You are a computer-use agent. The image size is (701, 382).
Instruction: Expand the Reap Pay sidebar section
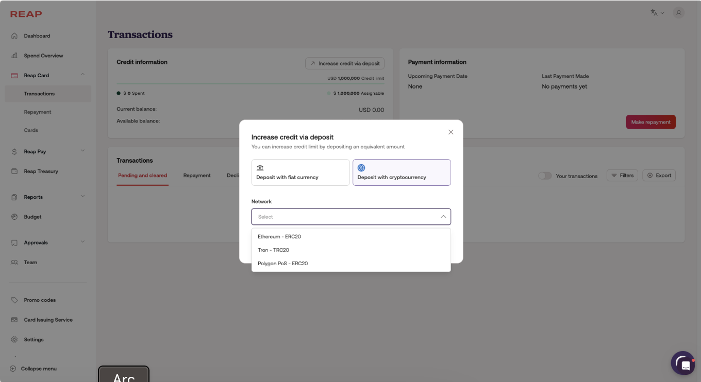click(x=82, y=151)
